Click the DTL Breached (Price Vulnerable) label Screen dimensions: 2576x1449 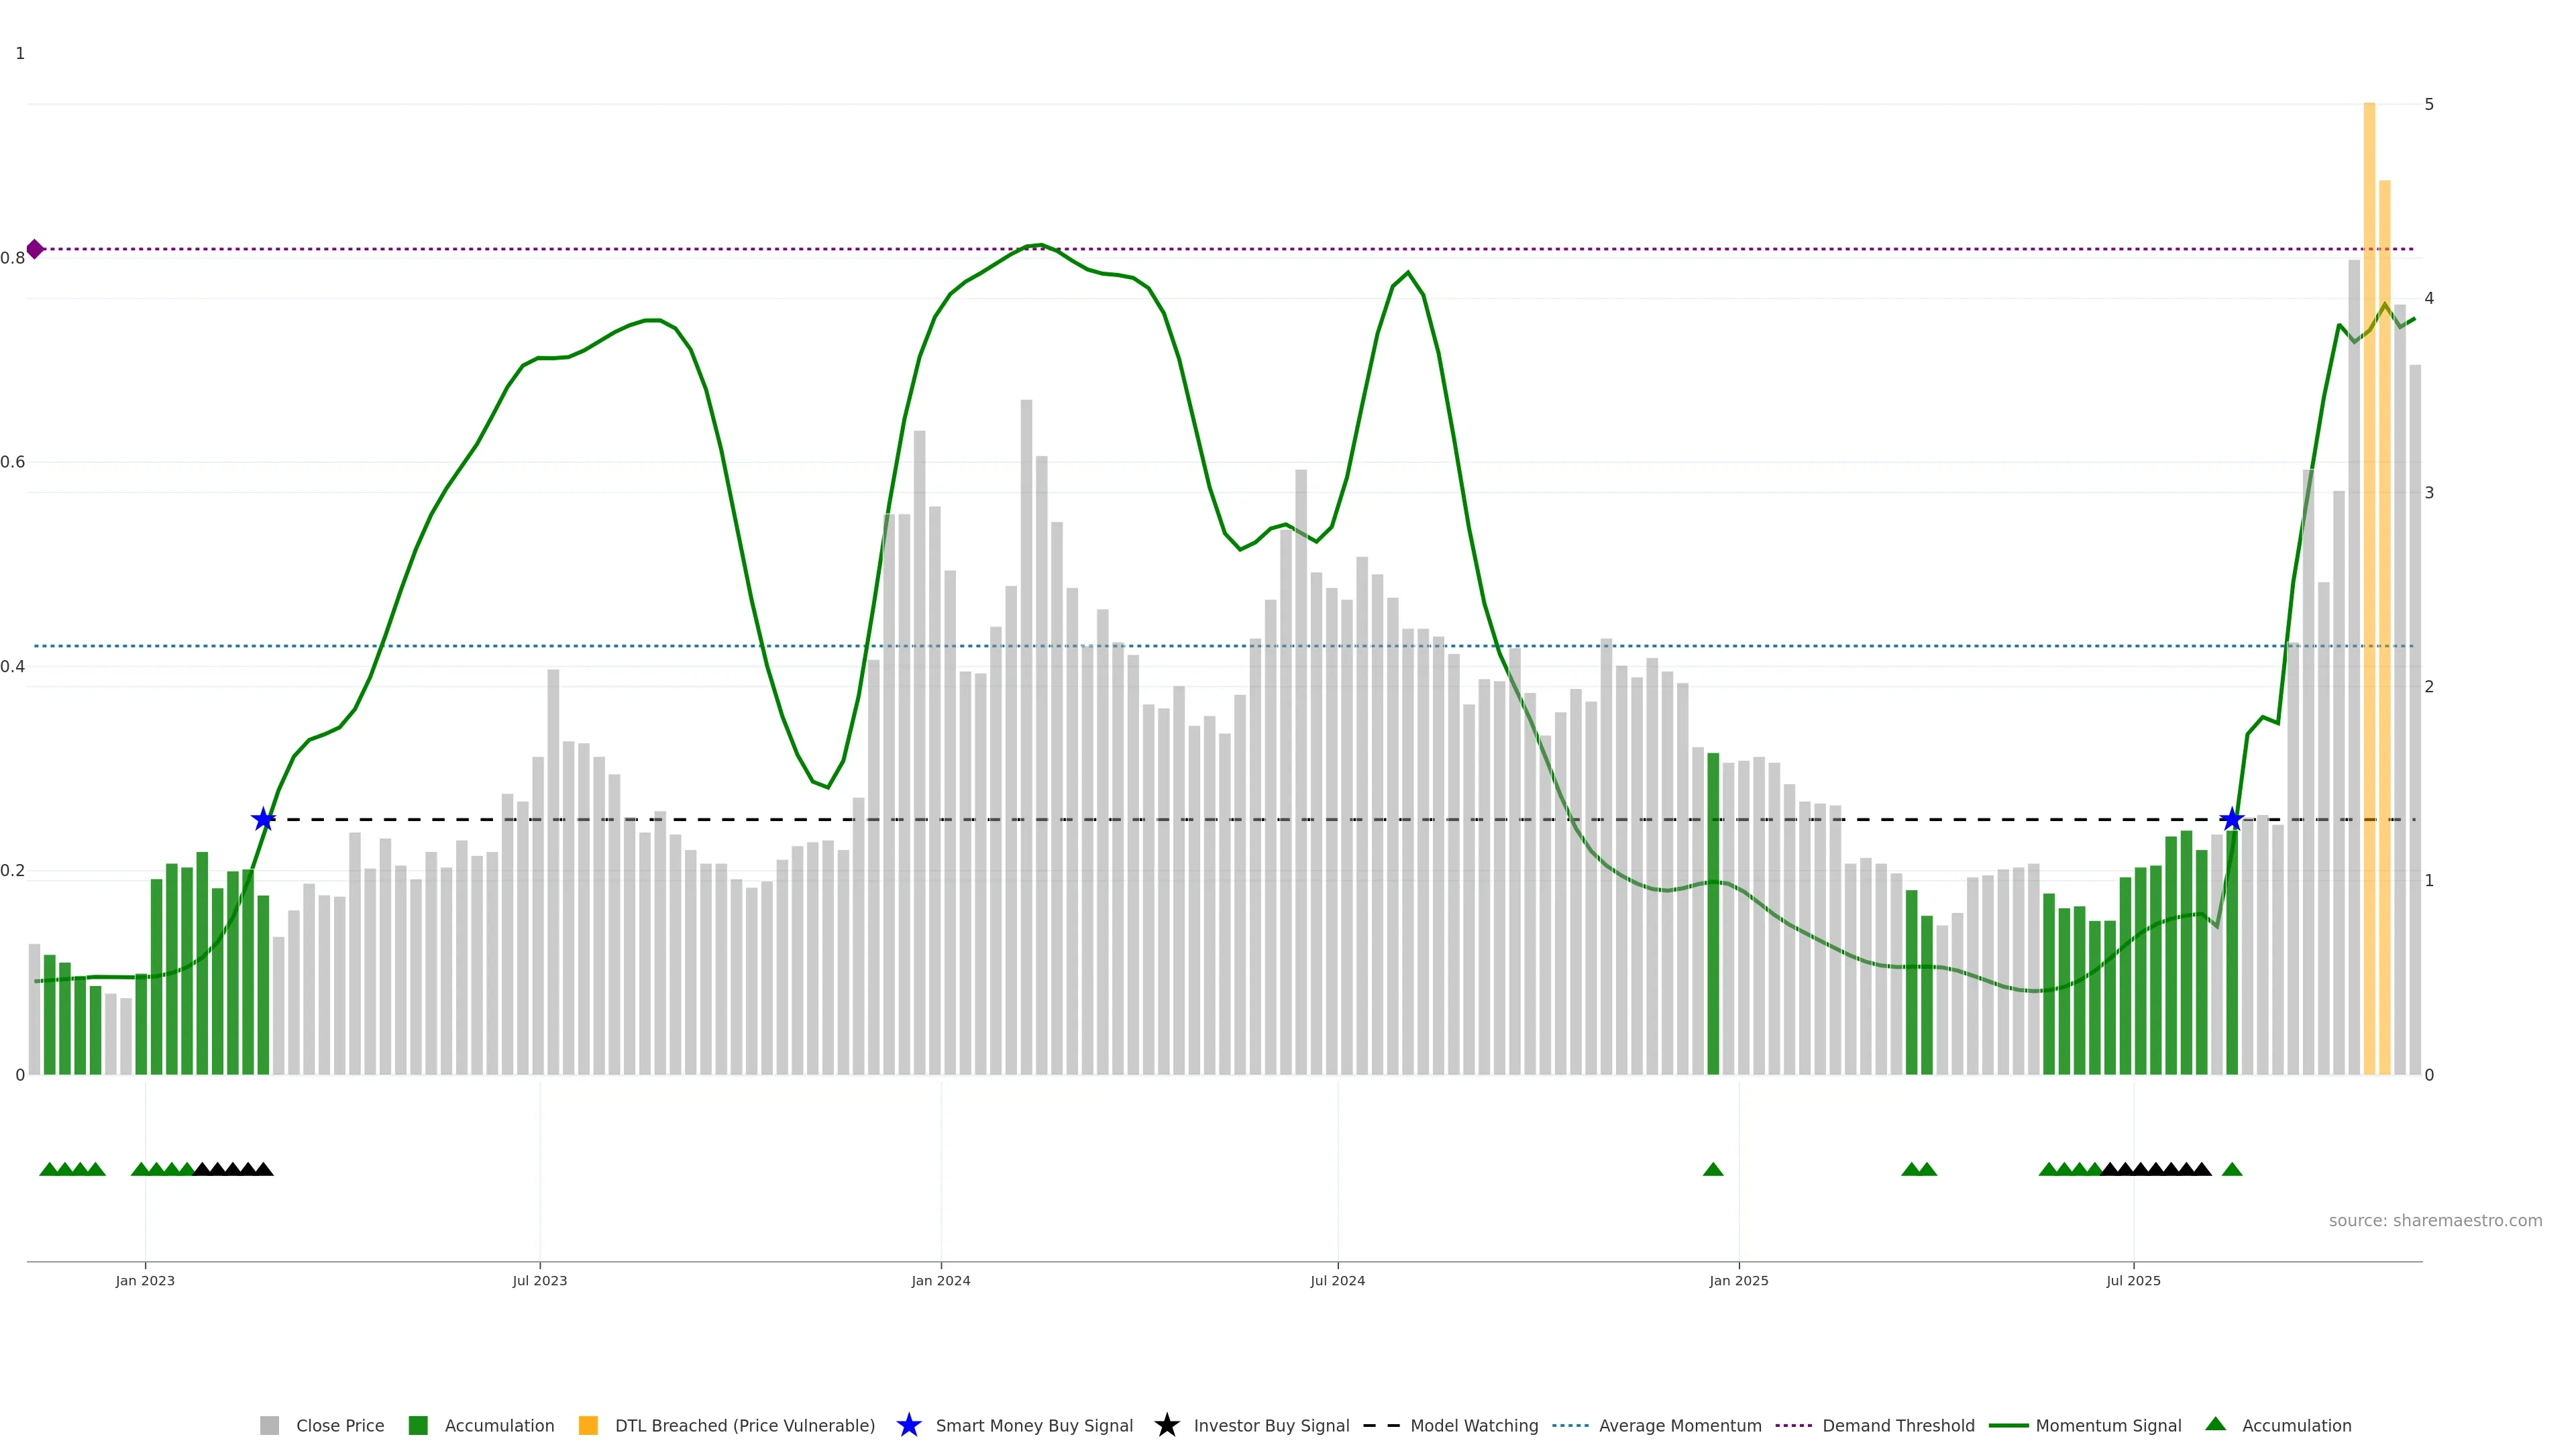pyautogui.click(x=744, y=1426)
